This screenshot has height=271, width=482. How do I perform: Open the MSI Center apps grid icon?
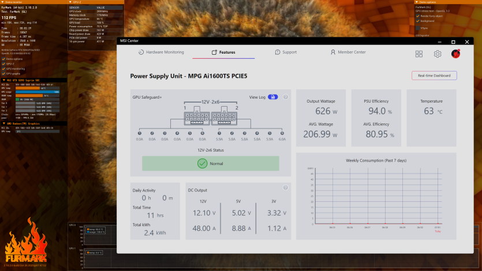point(419,54)
